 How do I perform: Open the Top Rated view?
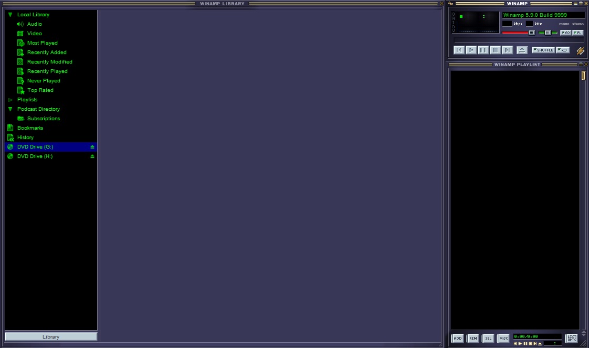click(40, 90)
